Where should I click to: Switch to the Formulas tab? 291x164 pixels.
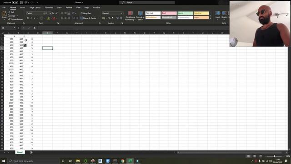[49, 8]
